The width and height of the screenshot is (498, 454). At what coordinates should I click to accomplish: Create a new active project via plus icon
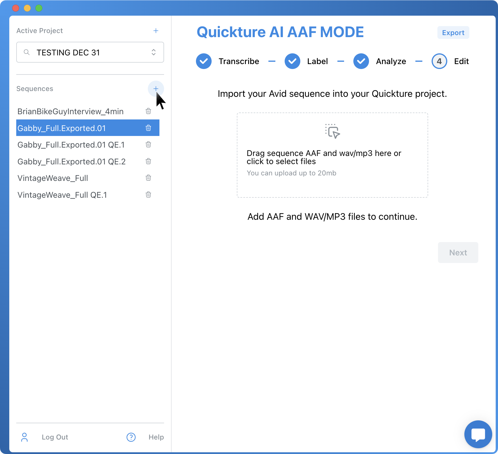156,31
